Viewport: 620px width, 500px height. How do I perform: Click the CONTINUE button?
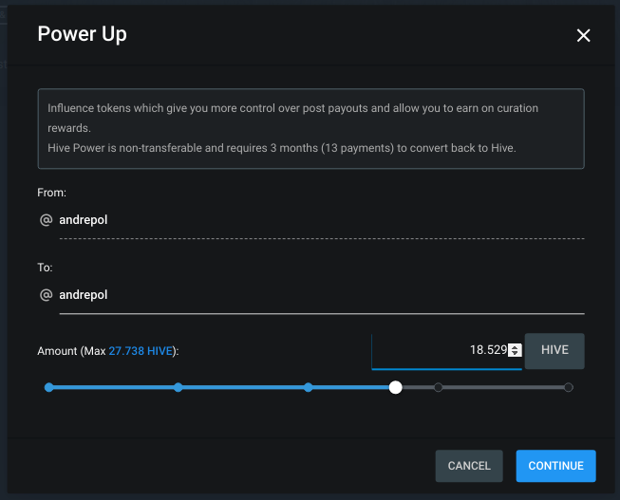(555, 466)
